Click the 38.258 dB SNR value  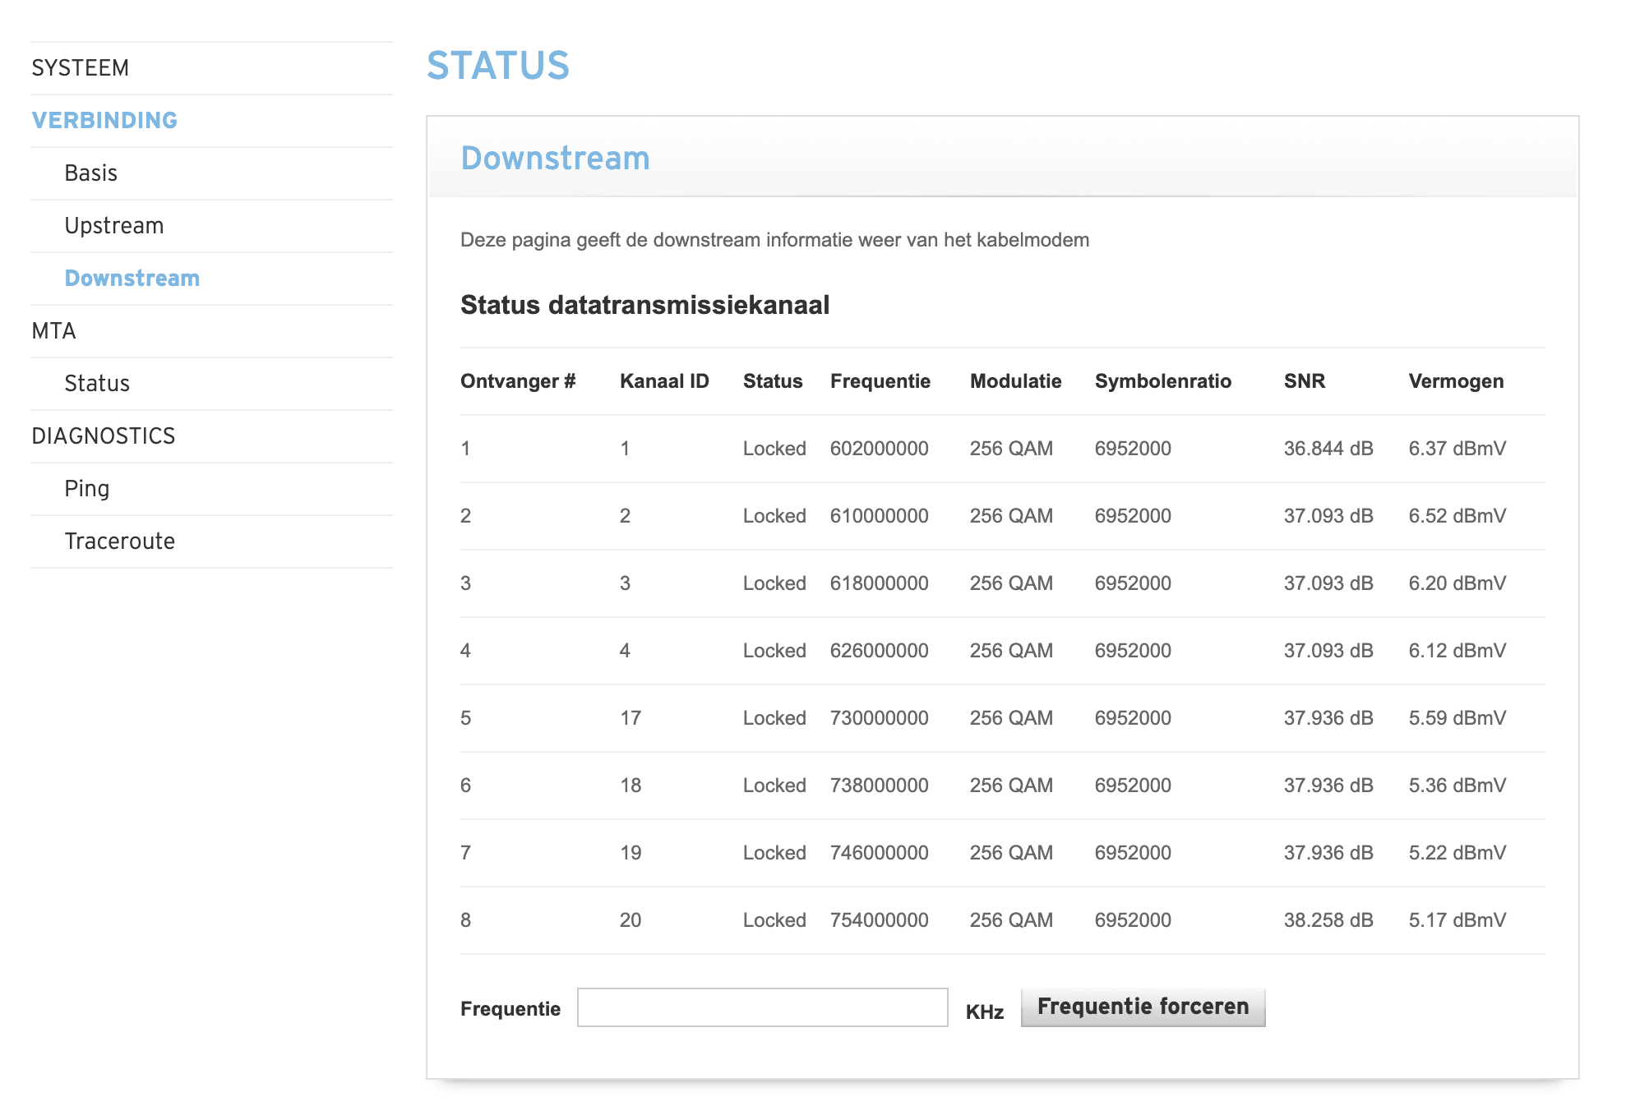(x=1328, y=920)
